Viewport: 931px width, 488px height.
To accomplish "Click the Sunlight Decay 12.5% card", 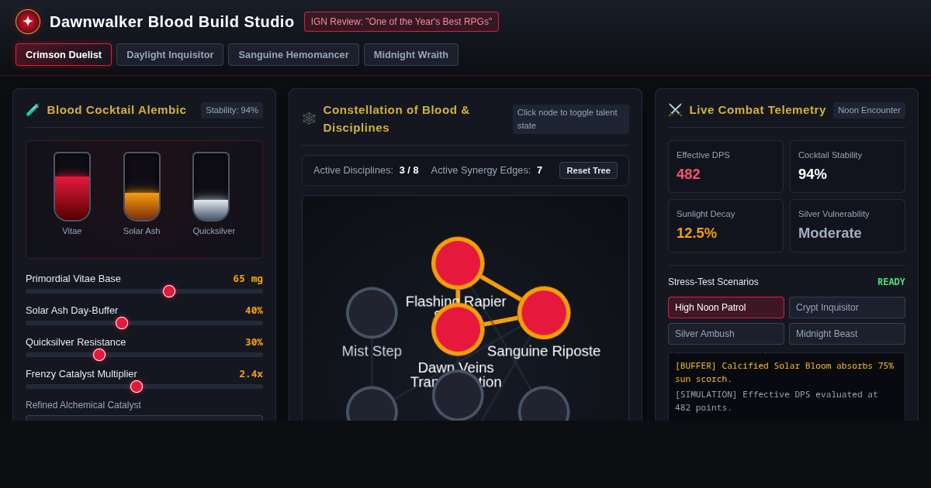I will coord(725,226).
